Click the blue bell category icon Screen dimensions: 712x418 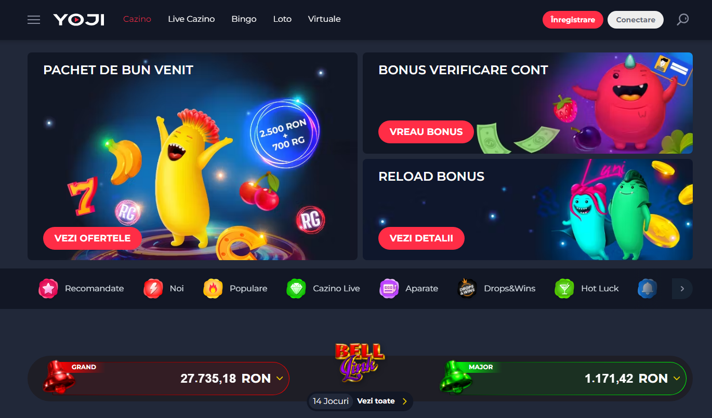tap(648, 288)
